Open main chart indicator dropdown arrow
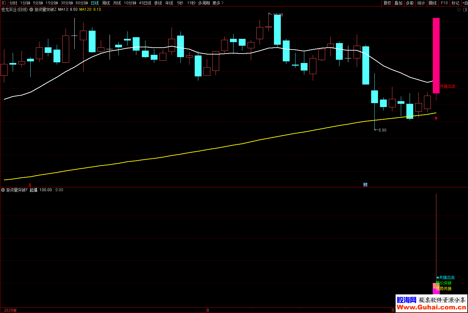This screenshot has height=313, width=468. [x=31, y=9]
